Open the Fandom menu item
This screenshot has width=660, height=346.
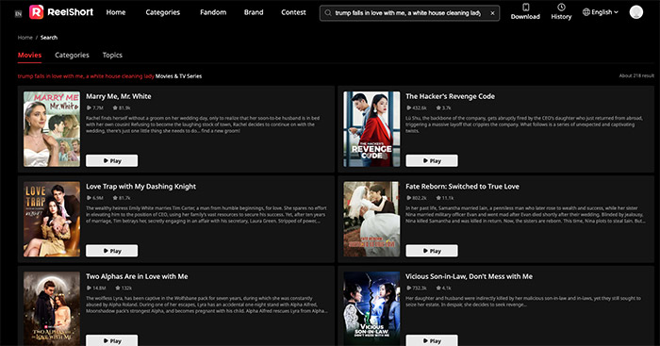pyautogui.click(x=213, y=12)
